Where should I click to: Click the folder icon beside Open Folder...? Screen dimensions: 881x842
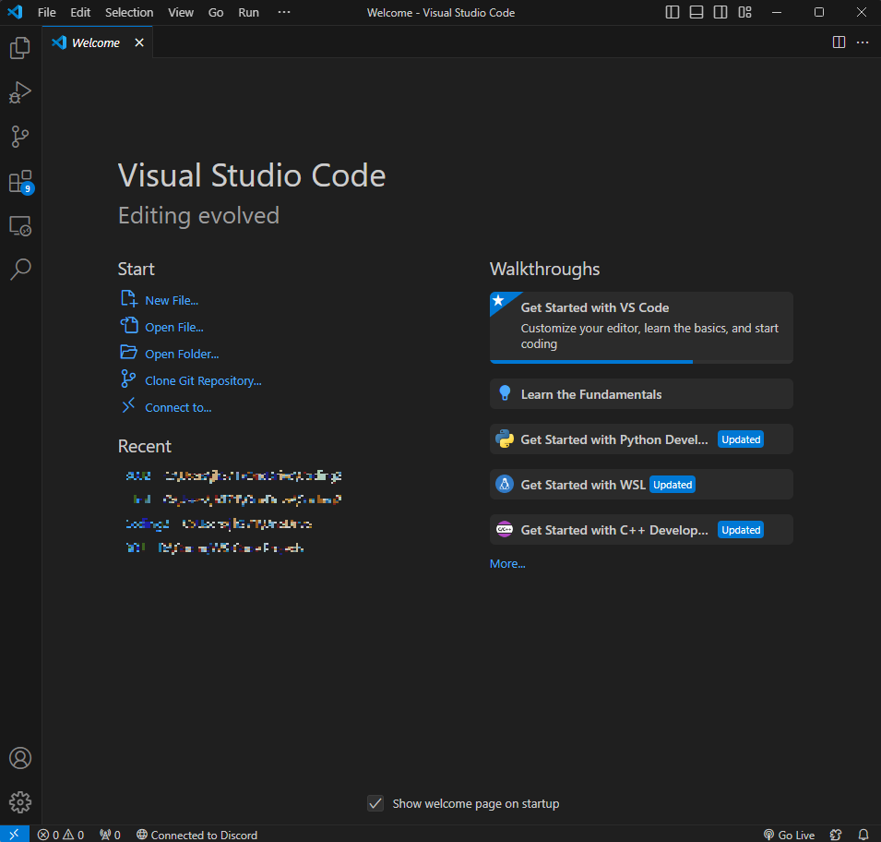click(128, 353)
